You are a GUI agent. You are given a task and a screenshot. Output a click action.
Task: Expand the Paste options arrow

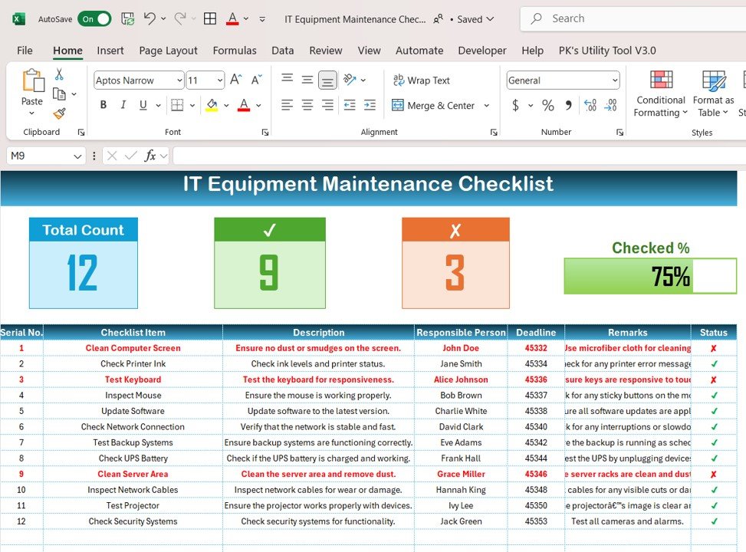click(32, 113)
